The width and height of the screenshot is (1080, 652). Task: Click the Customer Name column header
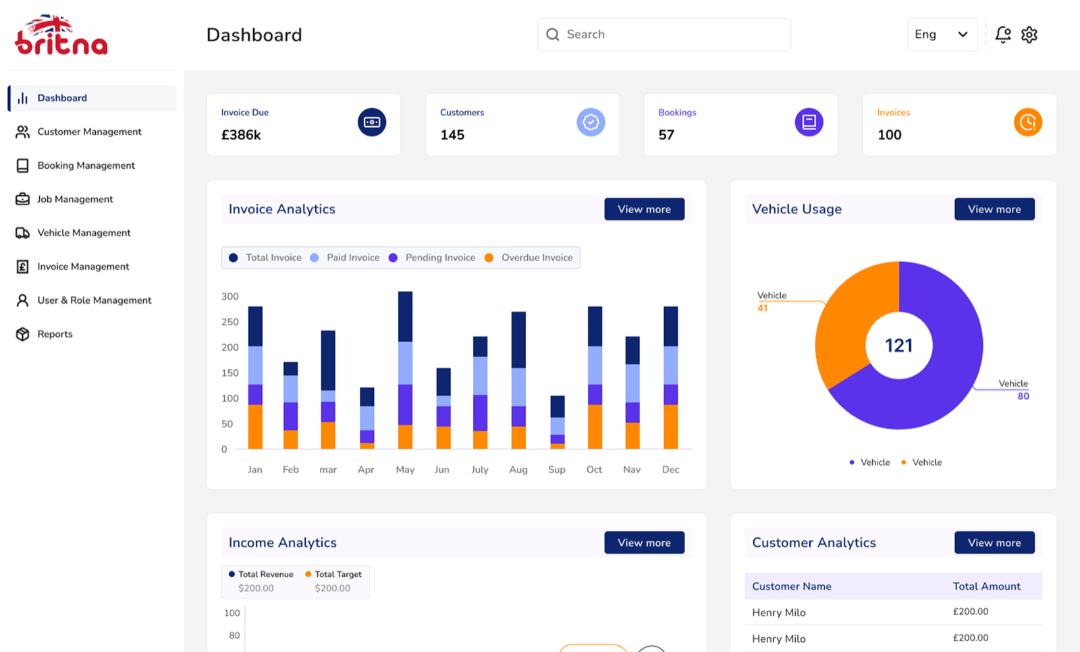792,587
